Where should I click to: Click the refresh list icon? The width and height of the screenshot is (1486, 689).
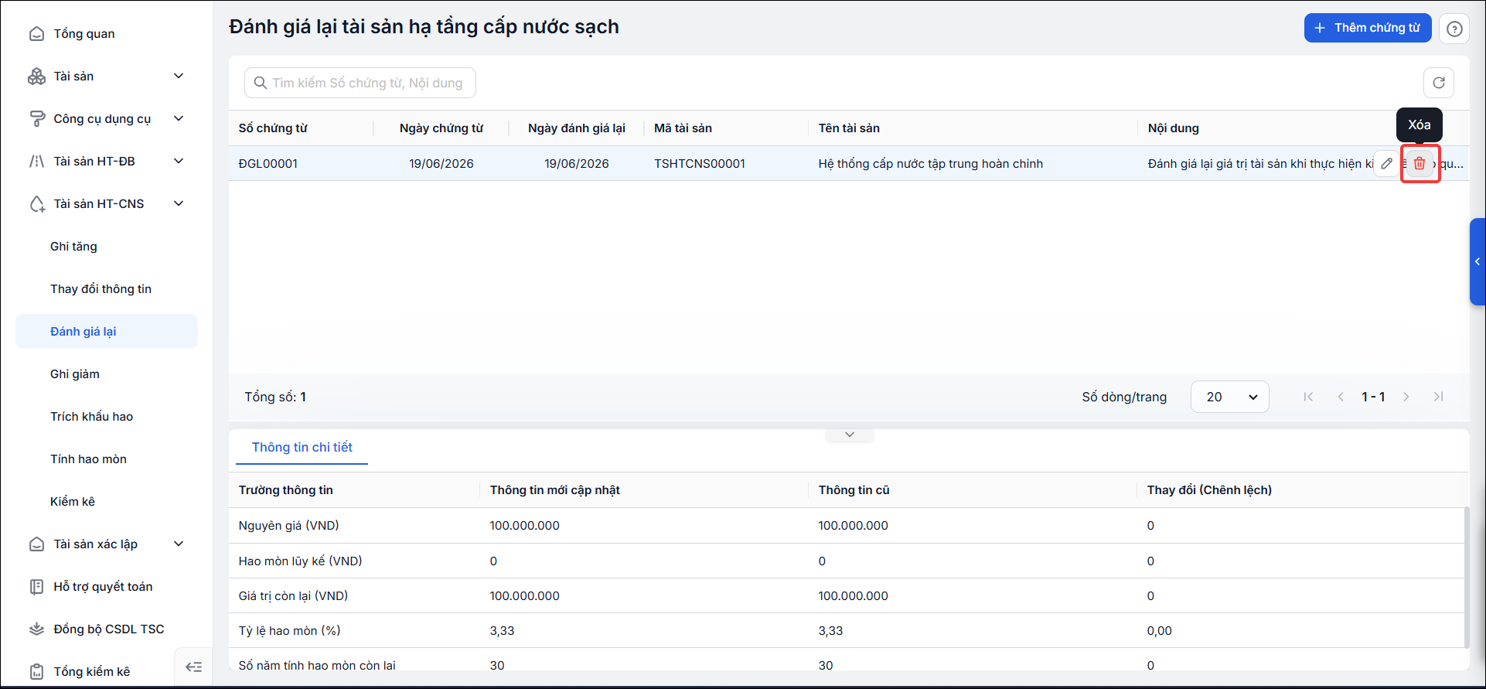pyautogui.click(x=1439, y=83)
